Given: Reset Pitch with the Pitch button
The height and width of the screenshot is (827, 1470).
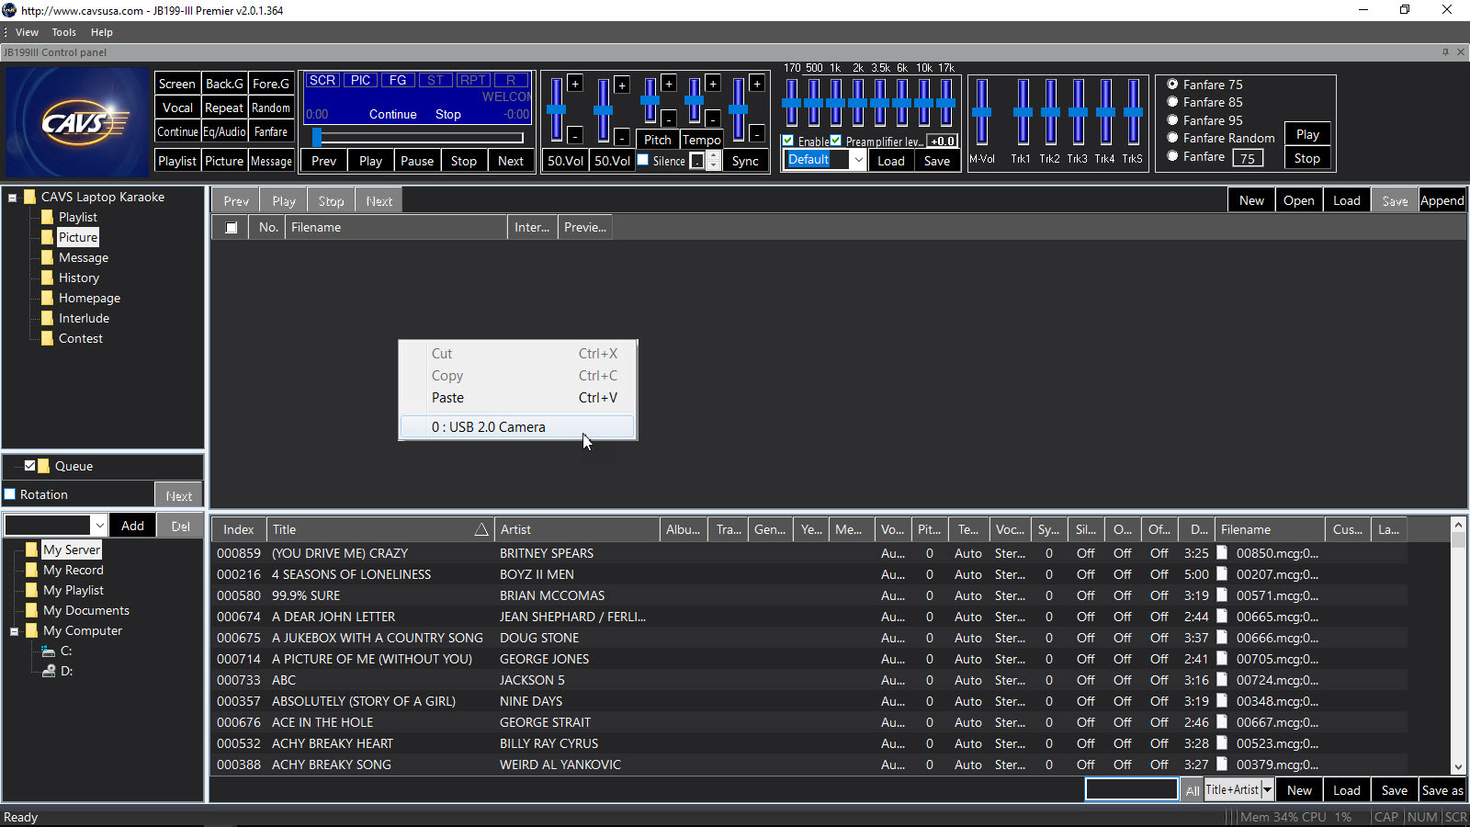Looking at the screenshot, I should [658, 140].
